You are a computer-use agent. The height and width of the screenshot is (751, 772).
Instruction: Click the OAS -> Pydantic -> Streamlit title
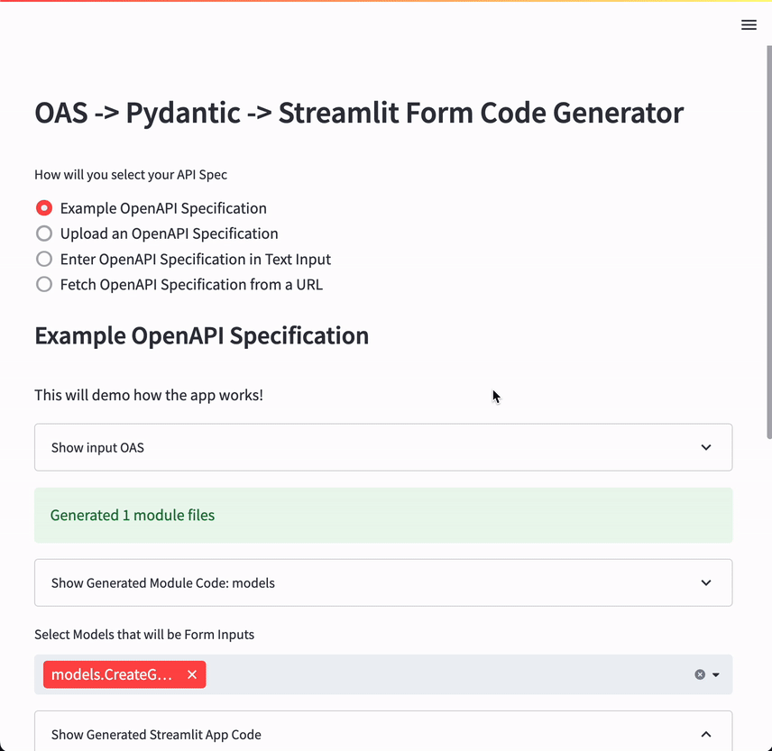(x=359, y=114)
